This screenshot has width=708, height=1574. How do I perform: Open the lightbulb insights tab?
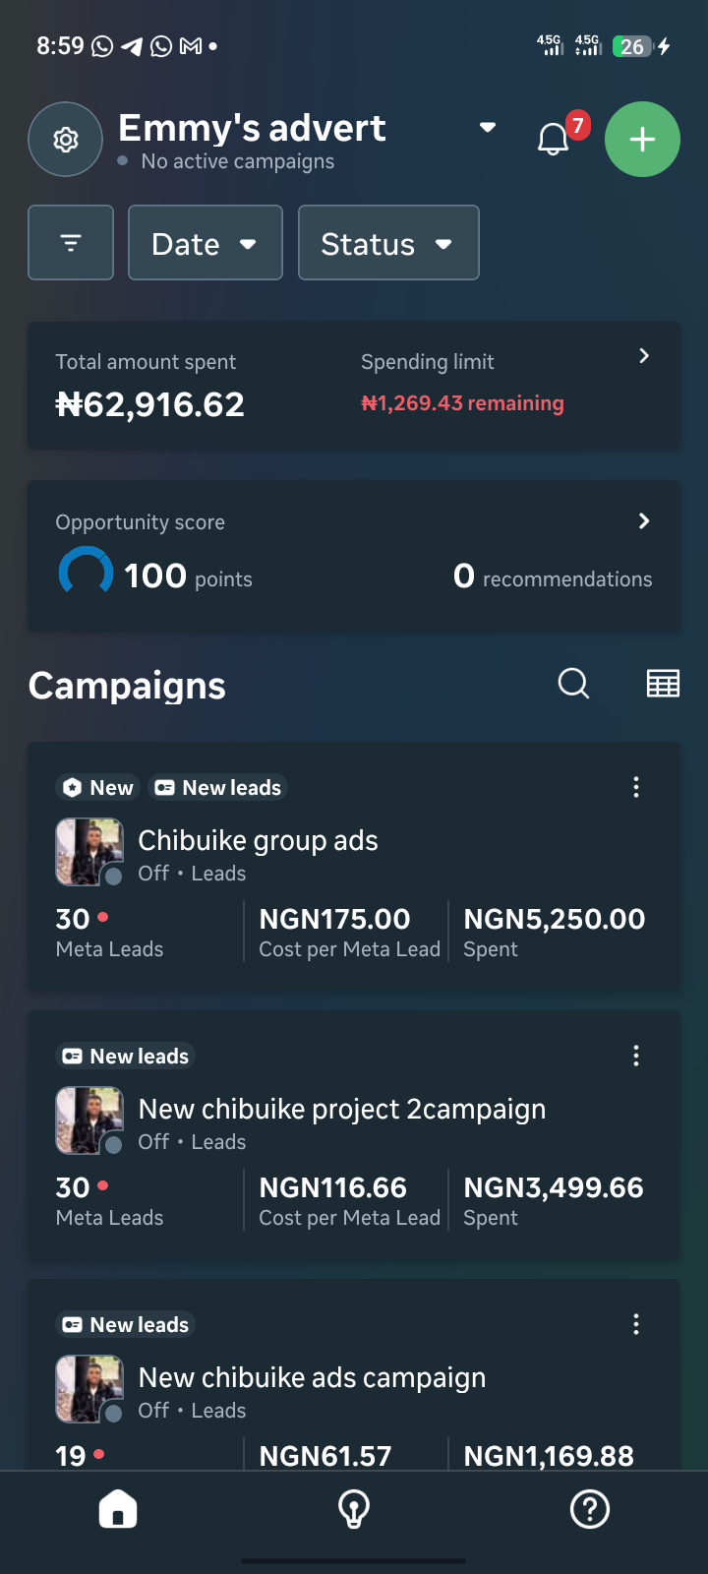354,1509
